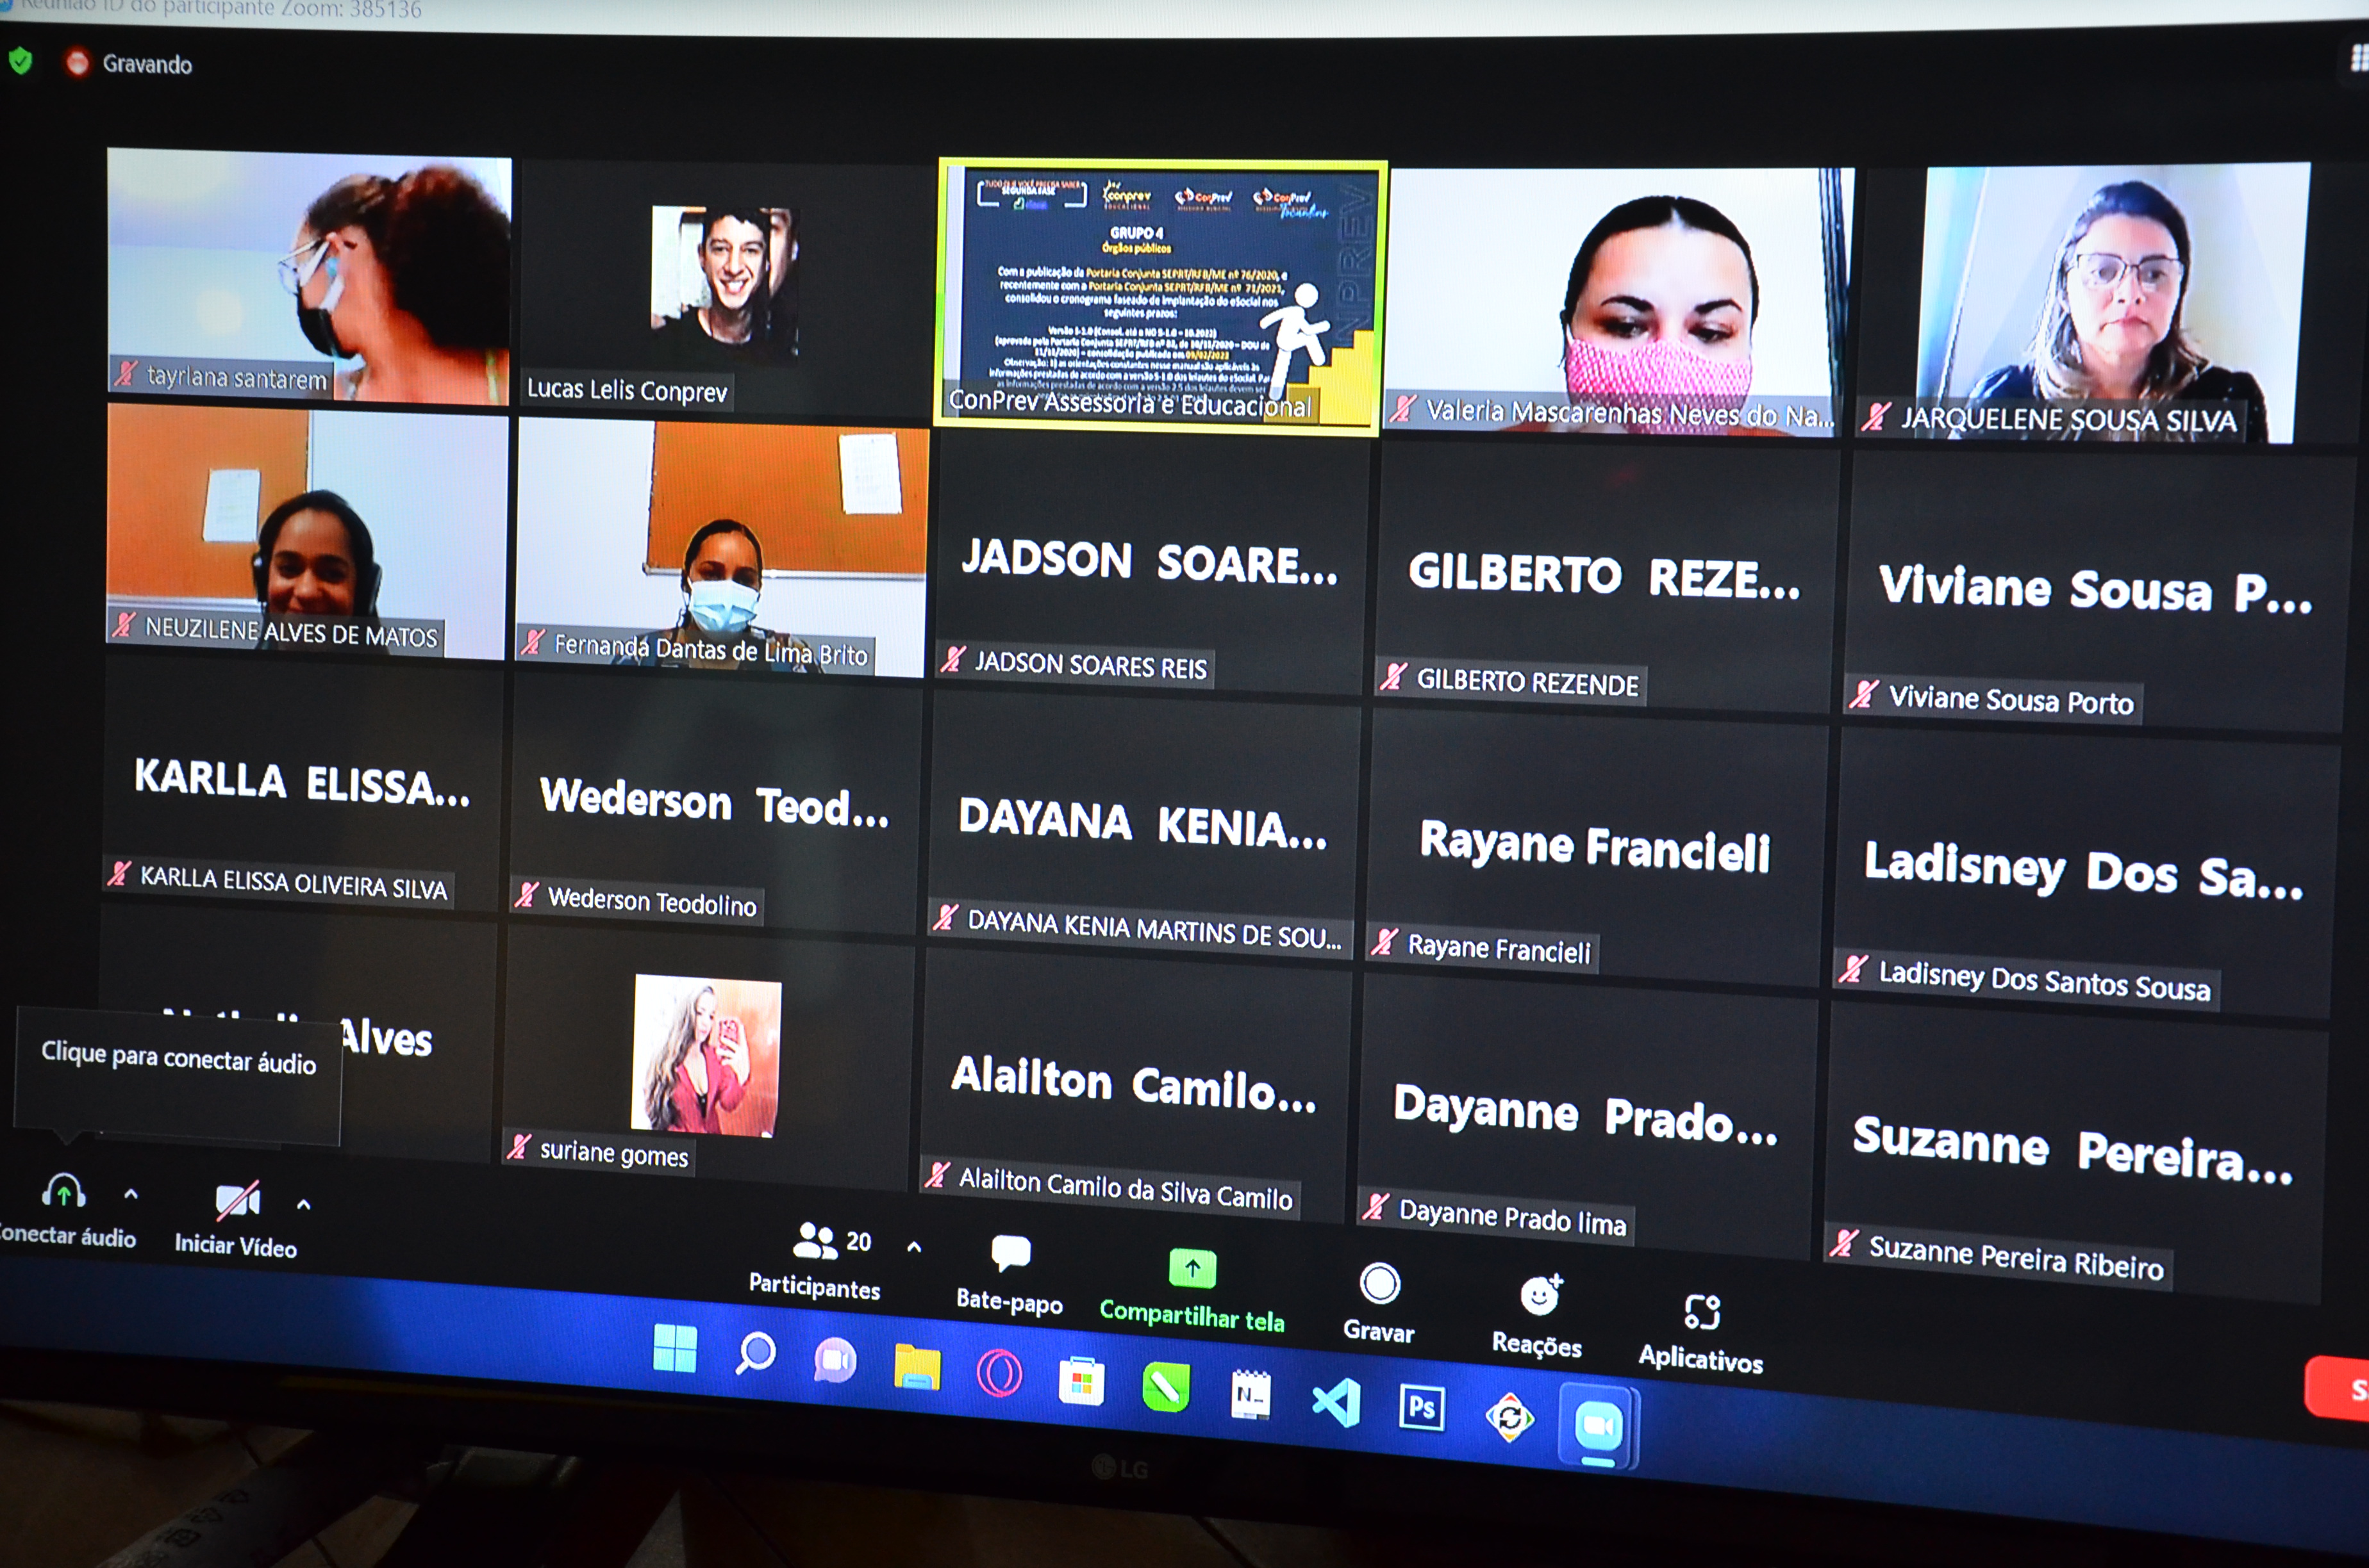Select NEUZILENE ALVES DE MATOS video tile
Screen dimensions: 2369x1568
307,531
